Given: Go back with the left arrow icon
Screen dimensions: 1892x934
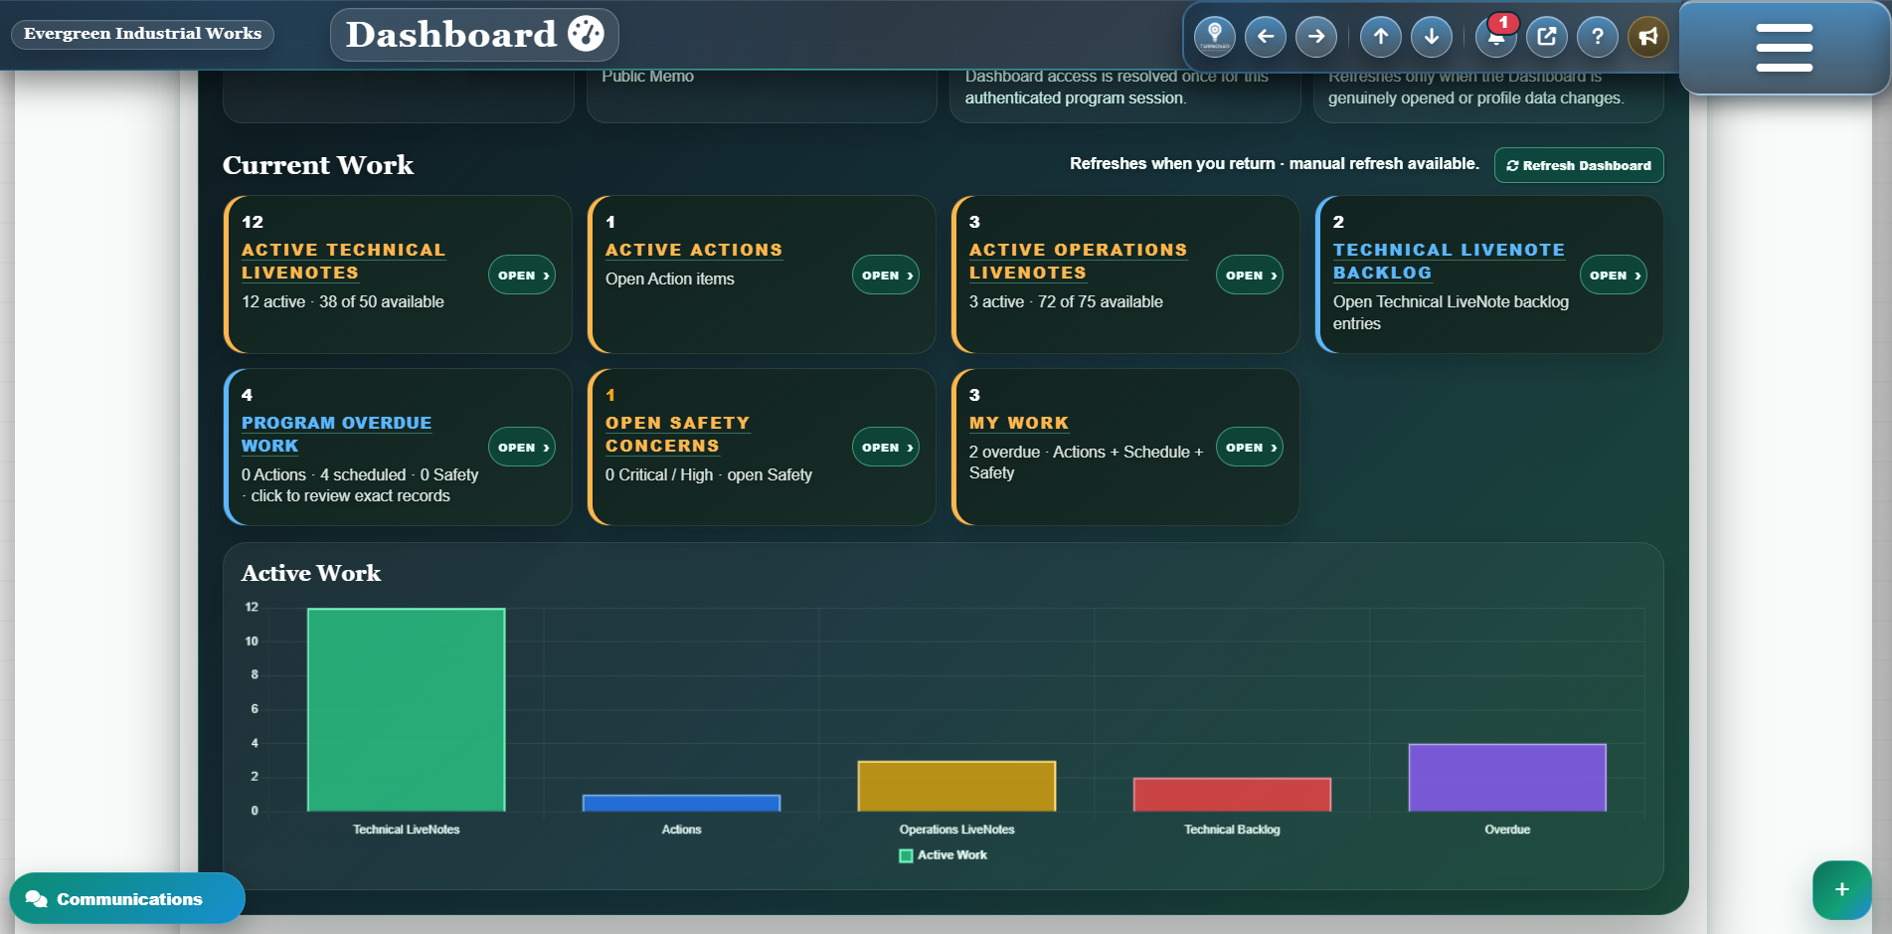Looking at the screenshot, I should (1265, 37).
